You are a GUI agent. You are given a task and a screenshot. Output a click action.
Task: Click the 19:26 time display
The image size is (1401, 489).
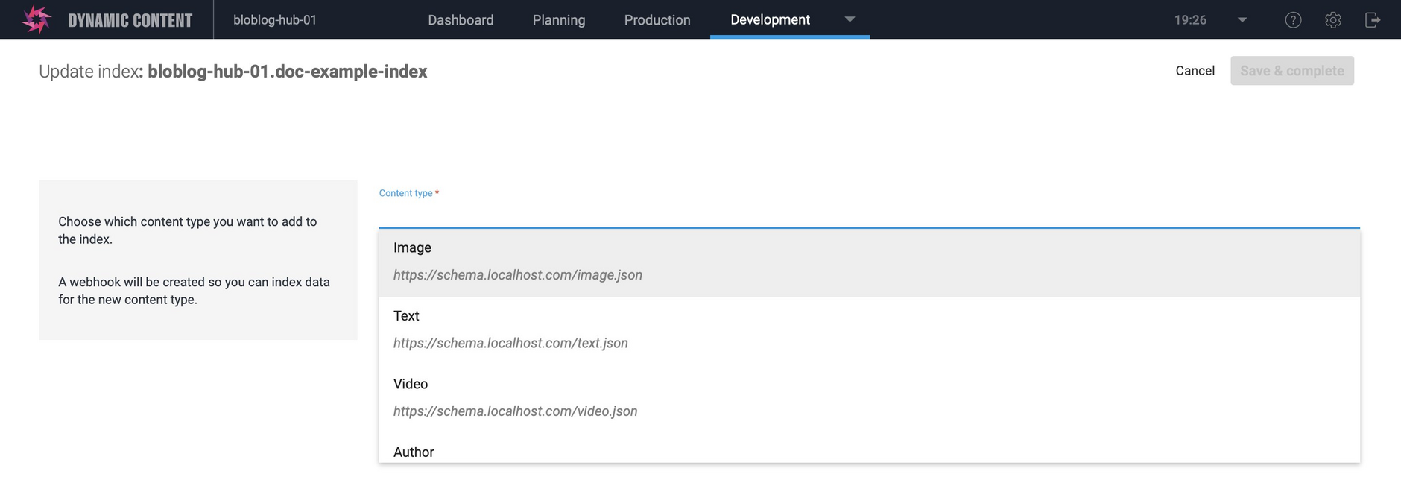pyautogui.click(x=1189, y=20)
